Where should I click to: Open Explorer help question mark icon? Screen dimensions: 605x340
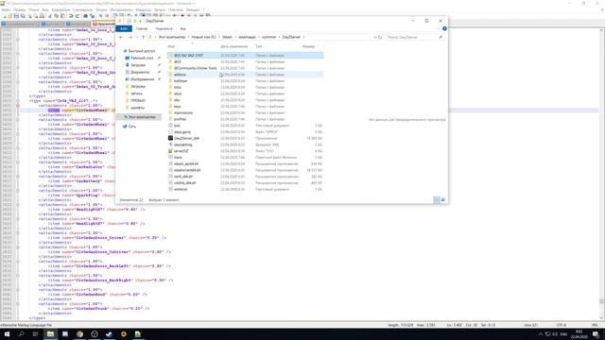tap(444, 28)
